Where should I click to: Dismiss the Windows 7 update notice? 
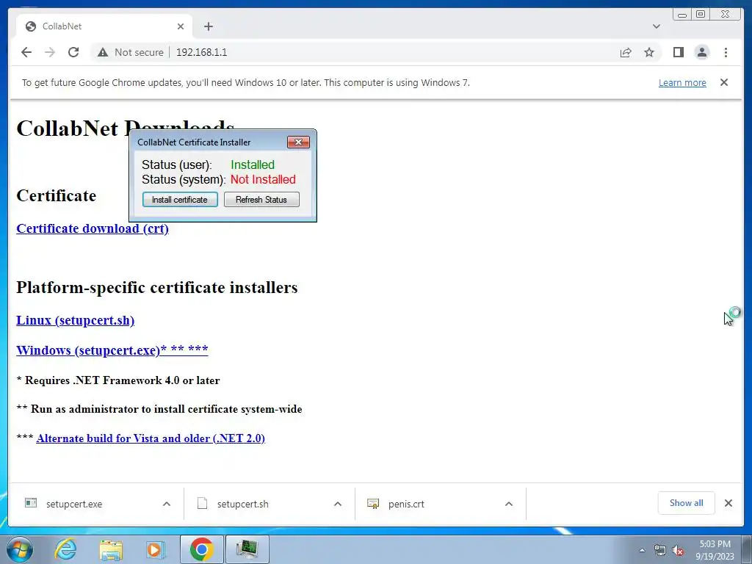724,82
